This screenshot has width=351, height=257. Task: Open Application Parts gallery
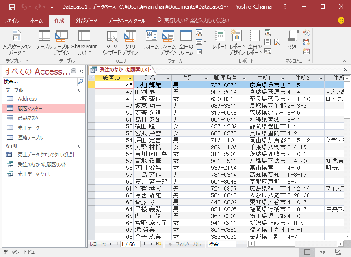pyautogui.click(x=17, y=43)
